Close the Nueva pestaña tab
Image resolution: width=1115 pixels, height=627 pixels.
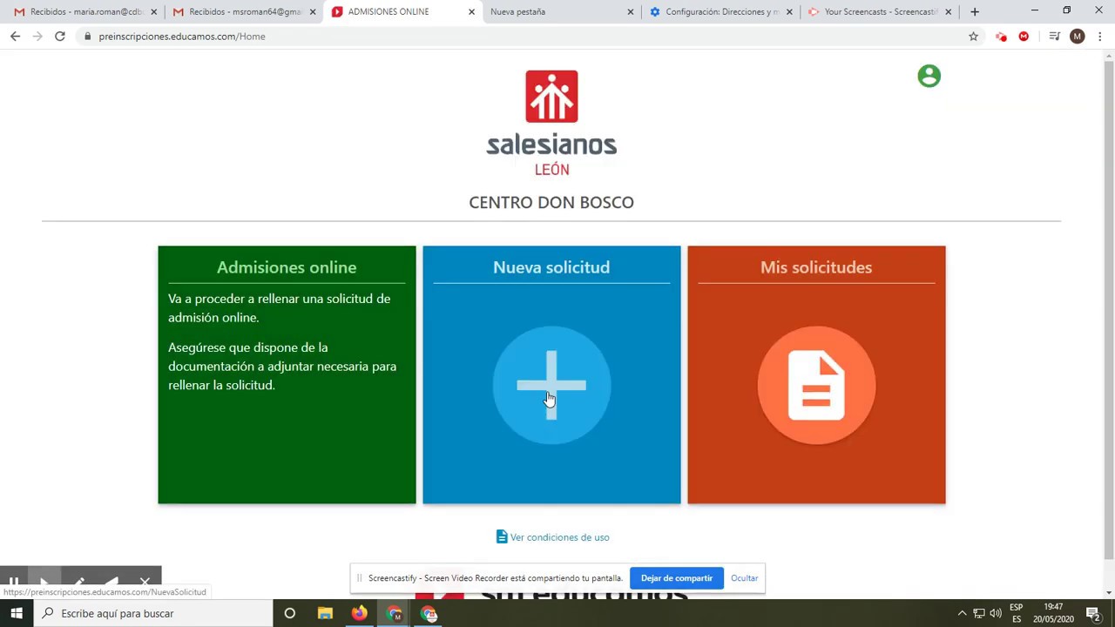point(631,12)
